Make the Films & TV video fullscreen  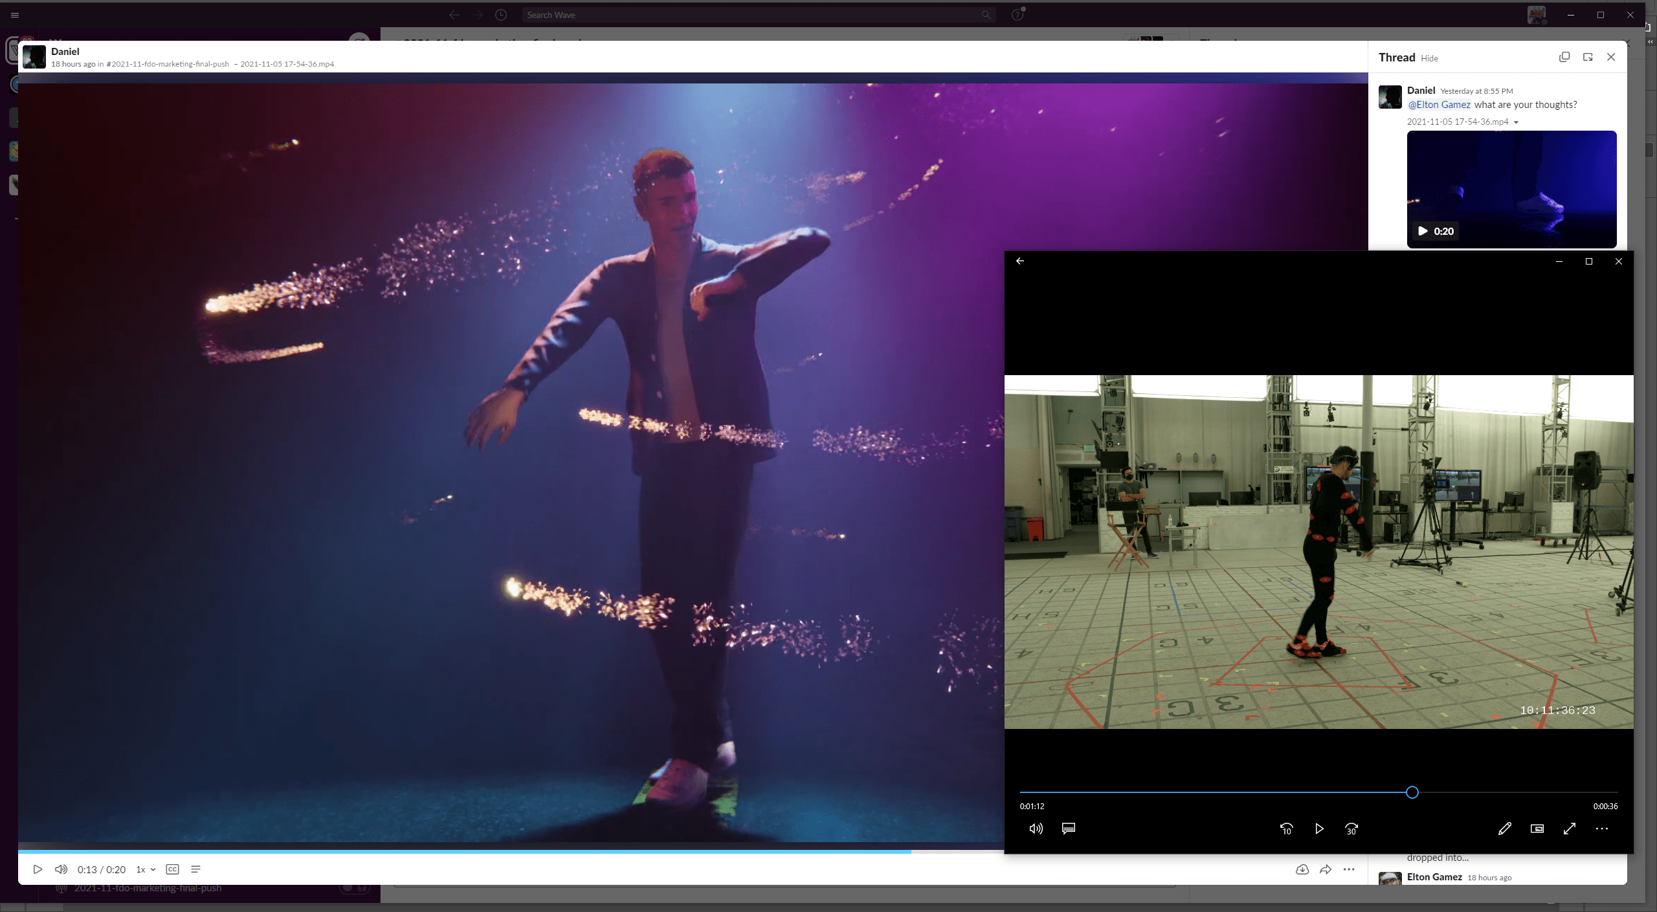1568,829
